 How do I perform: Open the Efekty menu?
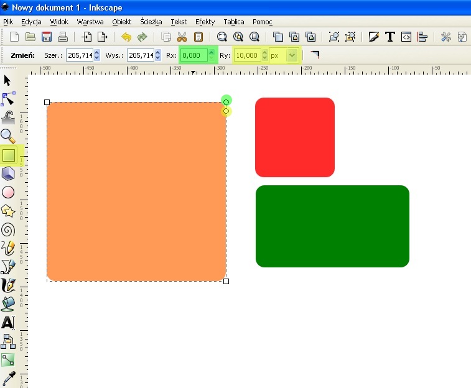point(205,22)
